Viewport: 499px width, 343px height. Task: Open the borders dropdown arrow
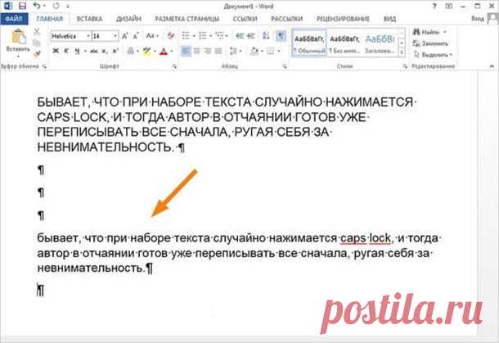(x=279, y=51)
